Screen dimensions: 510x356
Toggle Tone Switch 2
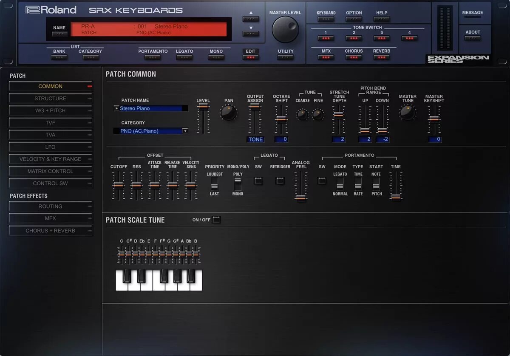(354, 38)
